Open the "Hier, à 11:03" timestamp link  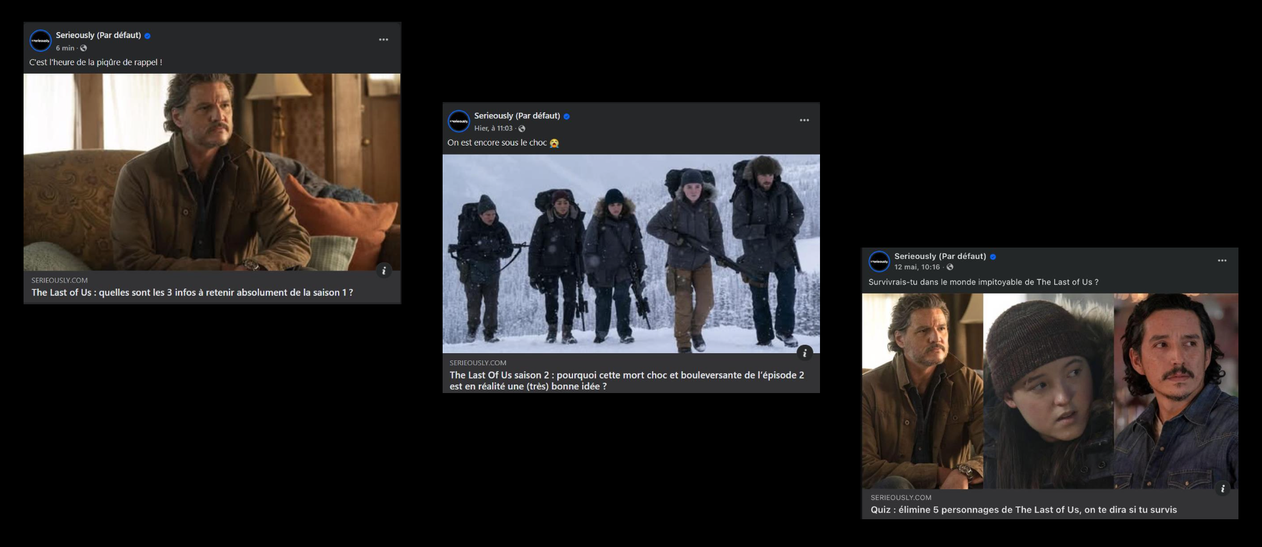click(x=493, y=129)
